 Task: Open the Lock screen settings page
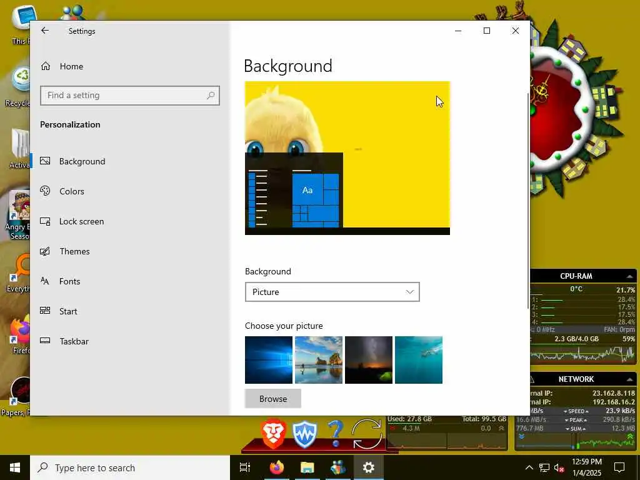pos(72,221)
